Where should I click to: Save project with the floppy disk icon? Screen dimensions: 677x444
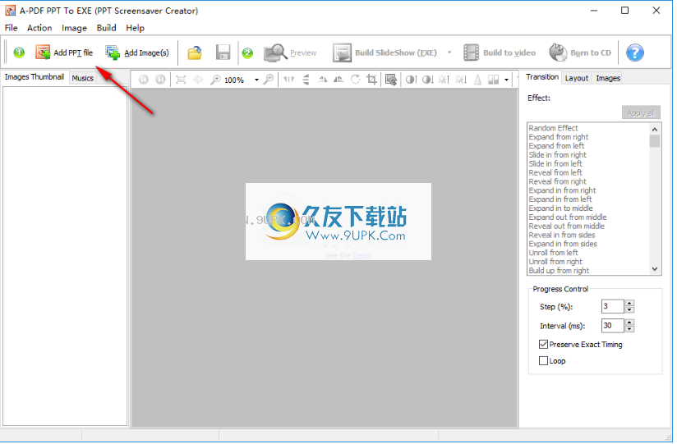pyautogui.click(x=223, y=53)
